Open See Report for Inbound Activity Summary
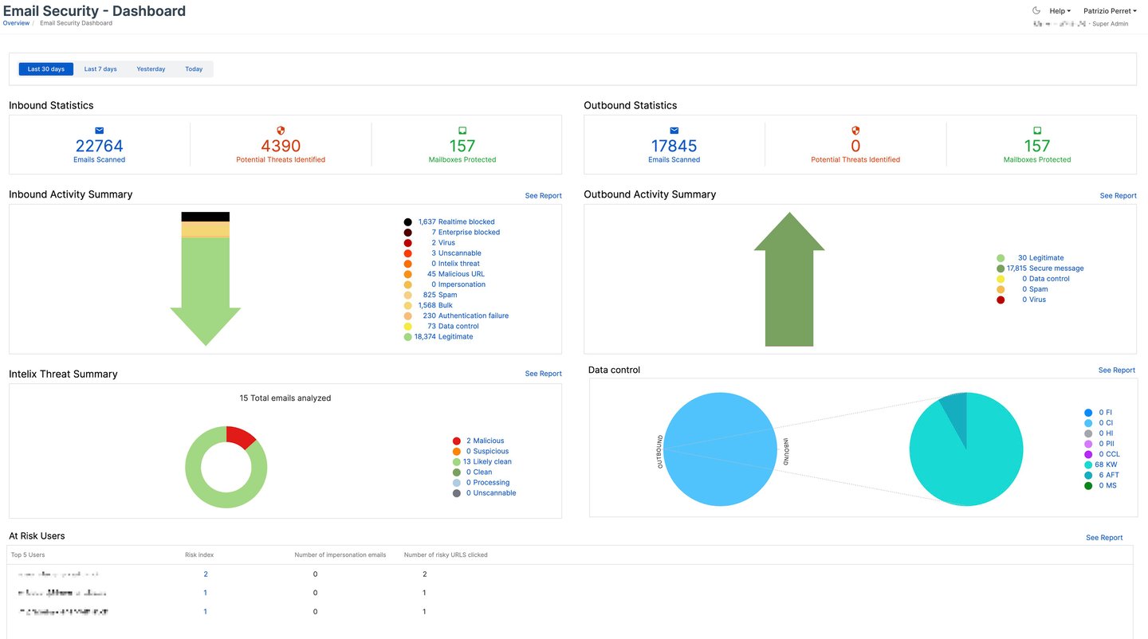 [x=543, y=195]
